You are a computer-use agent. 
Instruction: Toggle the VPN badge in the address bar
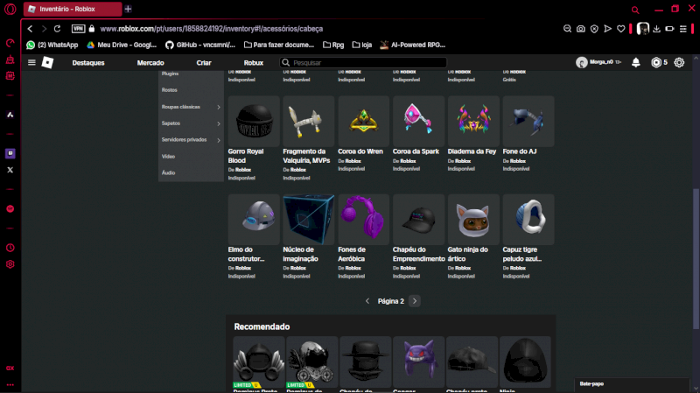point(78,29)
